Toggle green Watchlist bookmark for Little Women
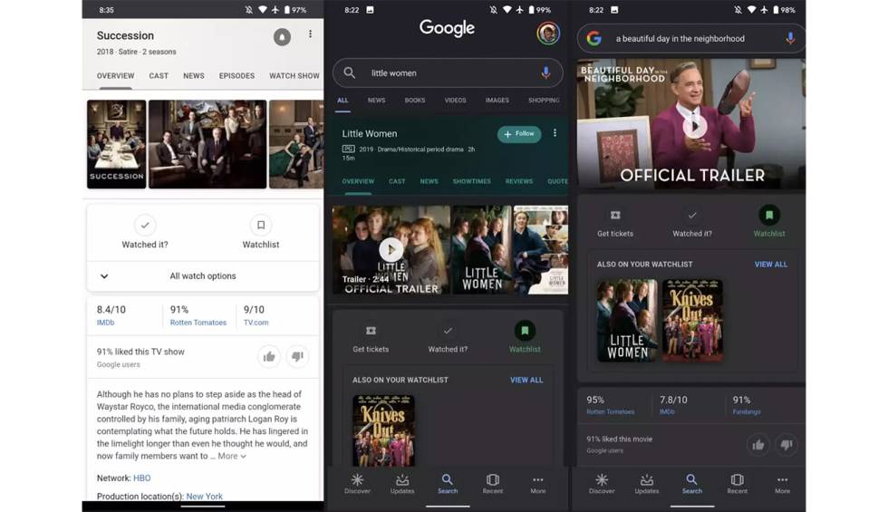The image size is (888, 512). tap(525, 331)
